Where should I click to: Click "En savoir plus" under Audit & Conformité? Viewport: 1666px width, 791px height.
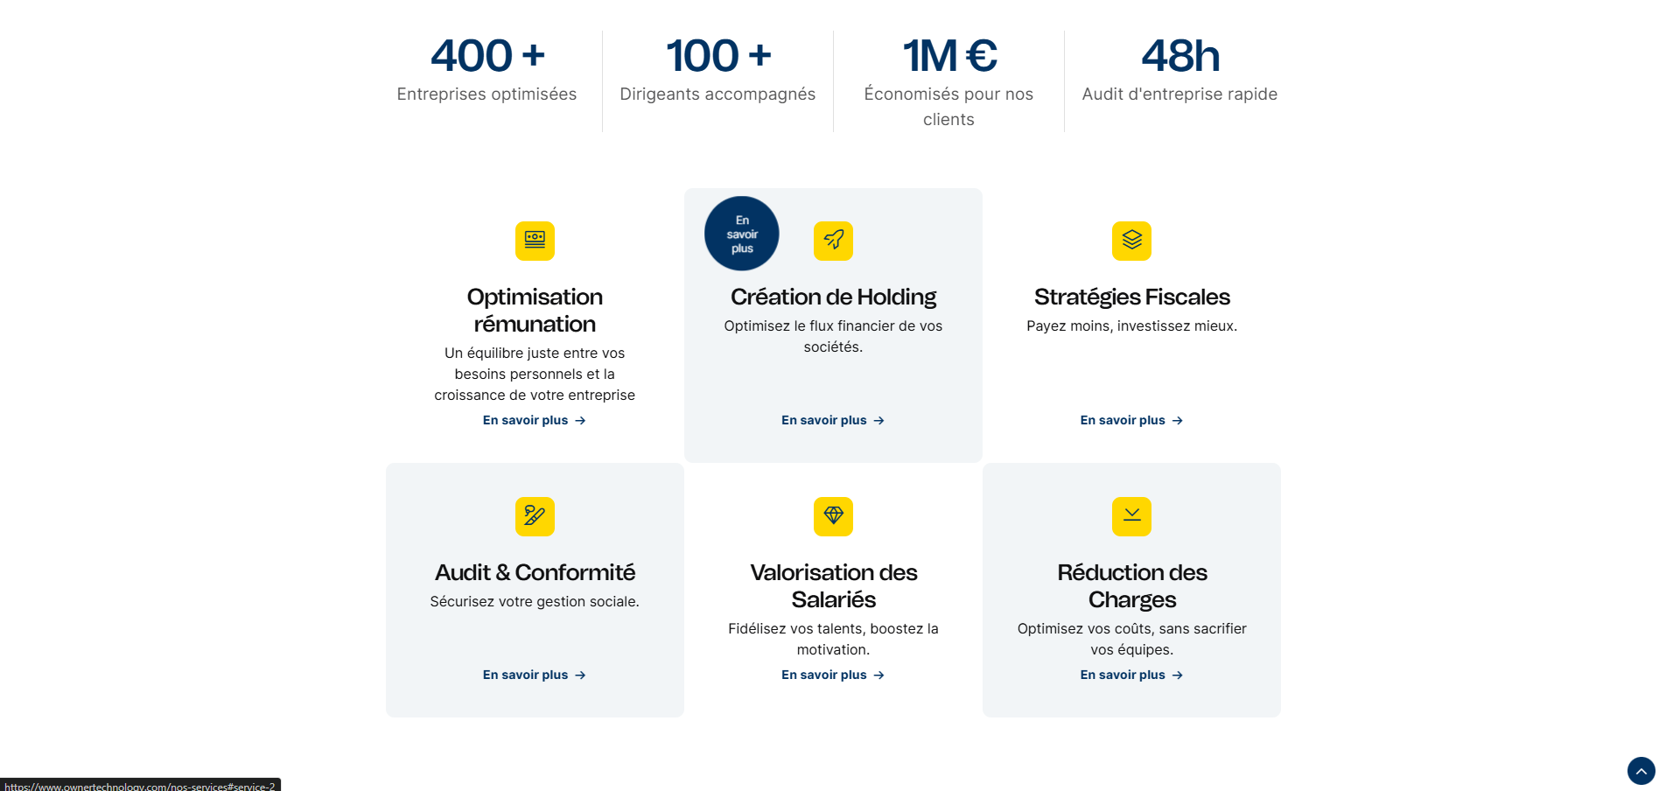click(x=534, y=675)
